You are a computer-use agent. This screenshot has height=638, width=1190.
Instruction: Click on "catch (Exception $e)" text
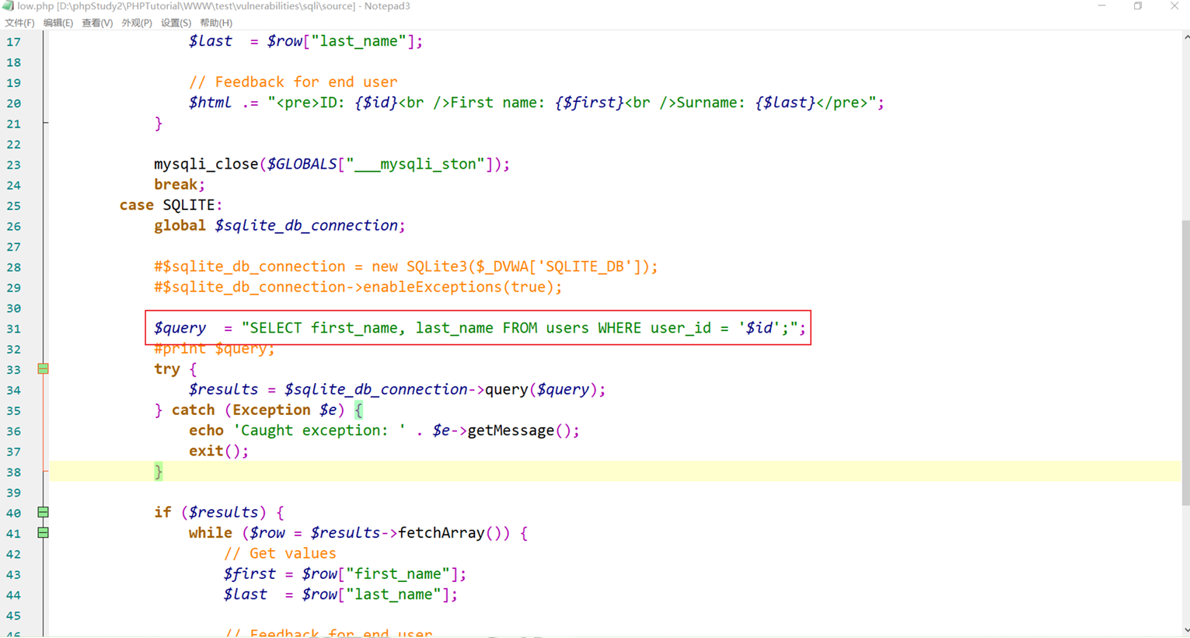257,410
